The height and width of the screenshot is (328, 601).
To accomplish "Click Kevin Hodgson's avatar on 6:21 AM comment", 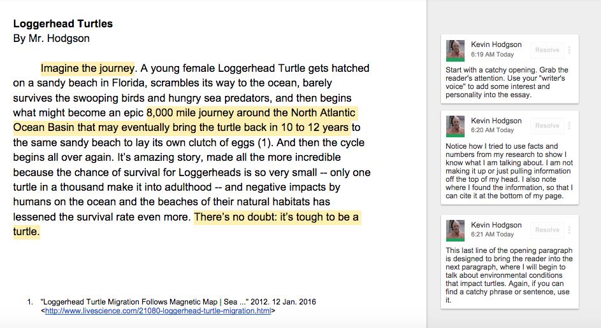I will pos(455,231).
